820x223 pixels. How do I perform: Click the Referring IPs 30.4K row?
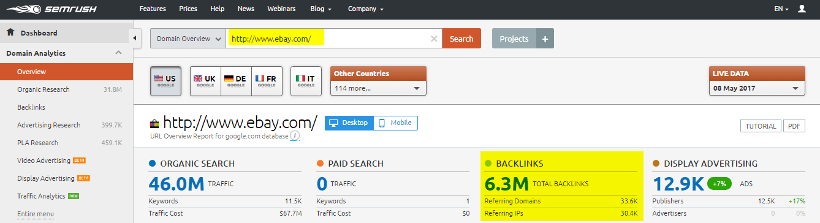[561, 213]
